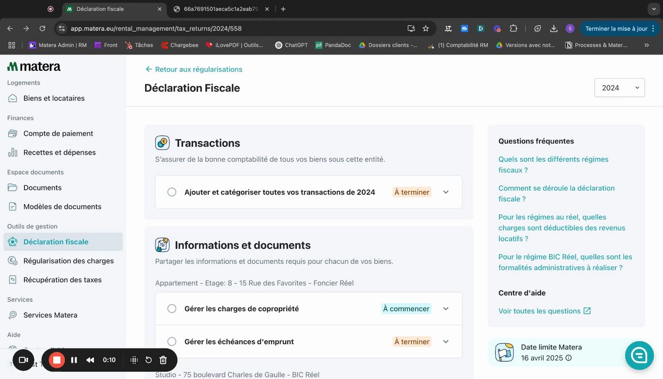
Task: Reload the page with browser refresh icon
Action: point(42,29)
